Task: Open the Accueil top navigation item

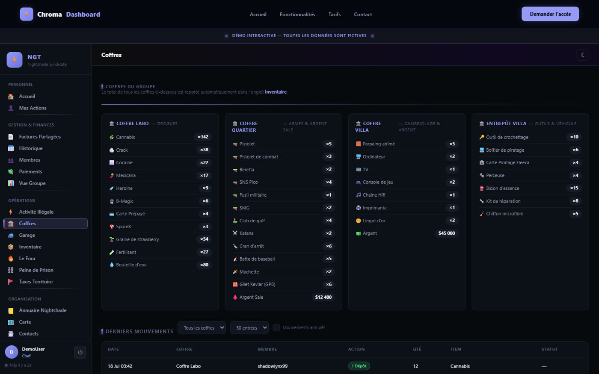Action: pos(258,15)
